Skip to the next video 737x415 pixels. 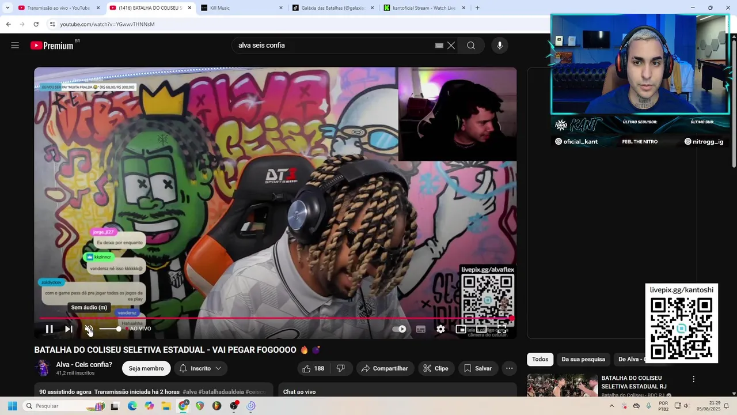(69, 329)
